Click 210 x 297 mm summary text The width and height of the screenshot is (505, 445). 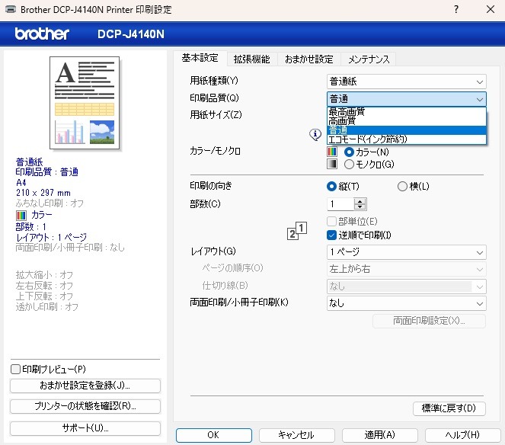click(43, 193)
